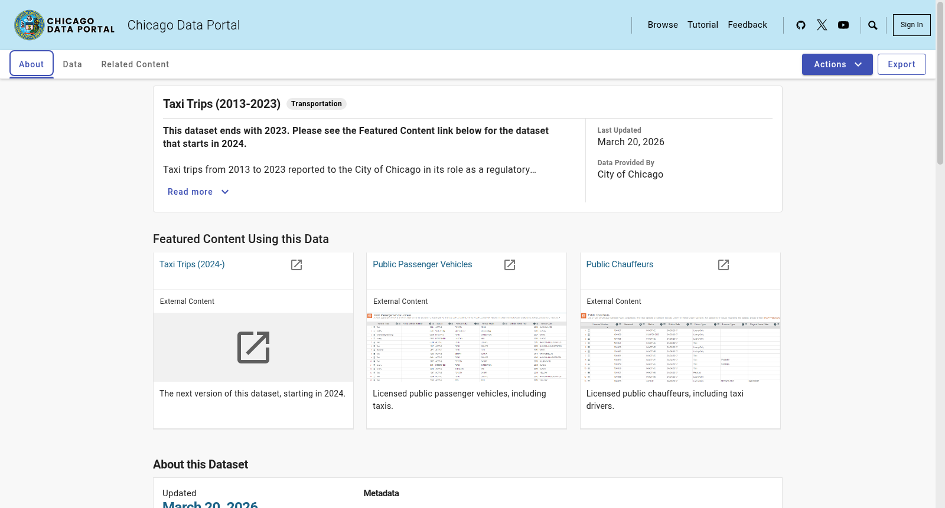The width and height of the screenshot is (945, 508).
Task: Click external link icon on Taxi Trips (2024-) card
Action: coord(296,265)
